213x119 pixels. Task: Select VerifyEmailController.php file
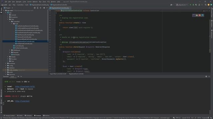click(24, 44)
